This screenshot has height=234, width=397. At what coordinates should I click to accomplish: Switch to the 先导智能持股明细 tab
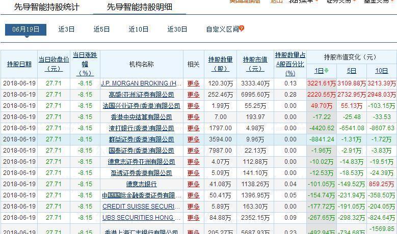pyautogui.click(x=140, y=7)
